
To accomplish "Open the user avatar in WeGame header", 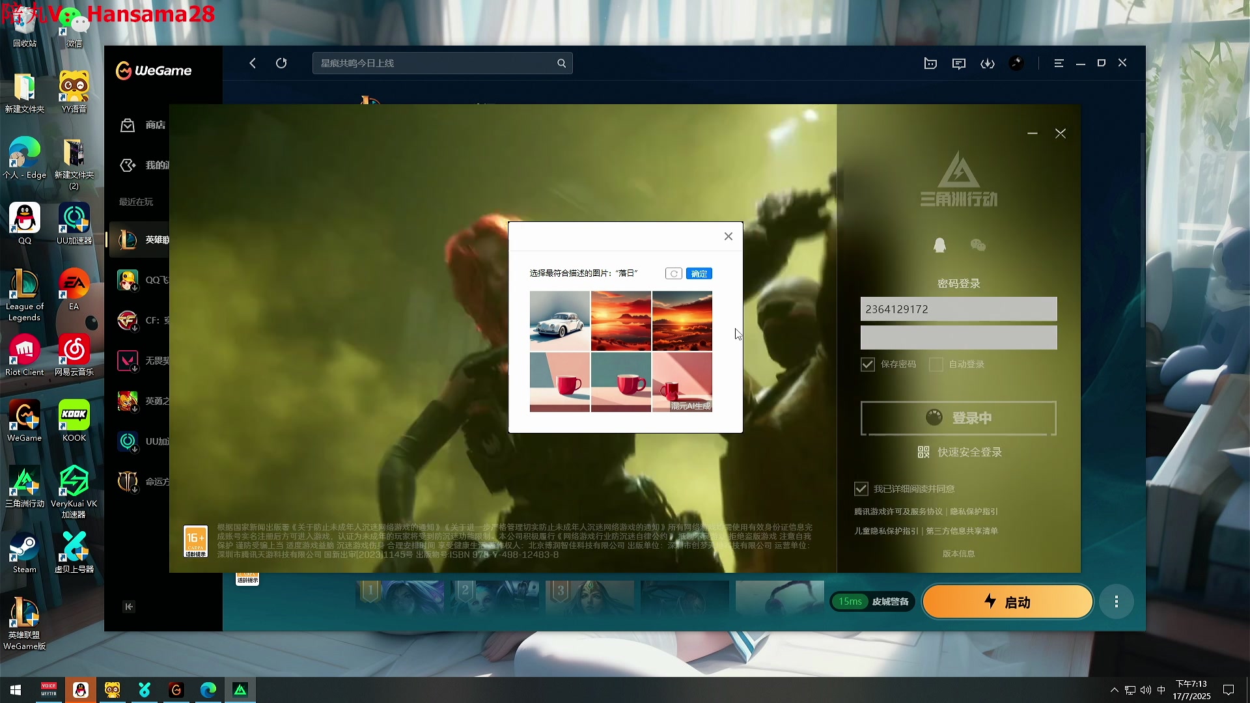I will click(x=1016, y=63).
